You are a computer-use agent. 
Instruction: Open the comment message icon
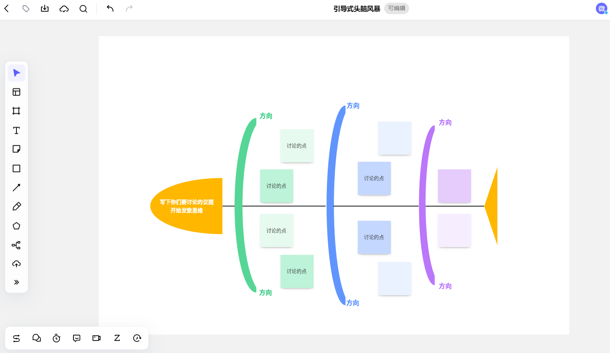76,338
